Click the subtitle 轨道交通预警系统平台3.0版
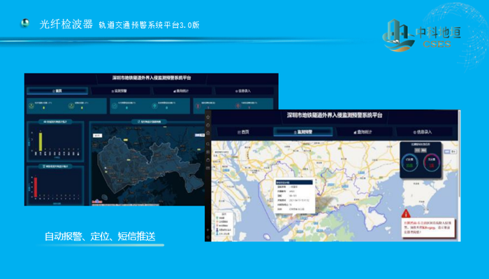This screenshot has width=489, height=279. pyautogui.click(x=149, y=25)
